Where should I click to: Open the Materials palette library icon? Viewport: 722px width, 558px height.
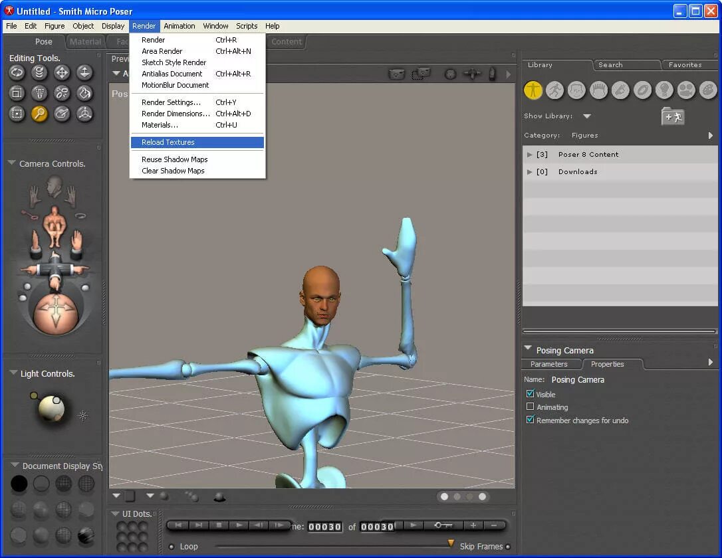pos(709,90)
